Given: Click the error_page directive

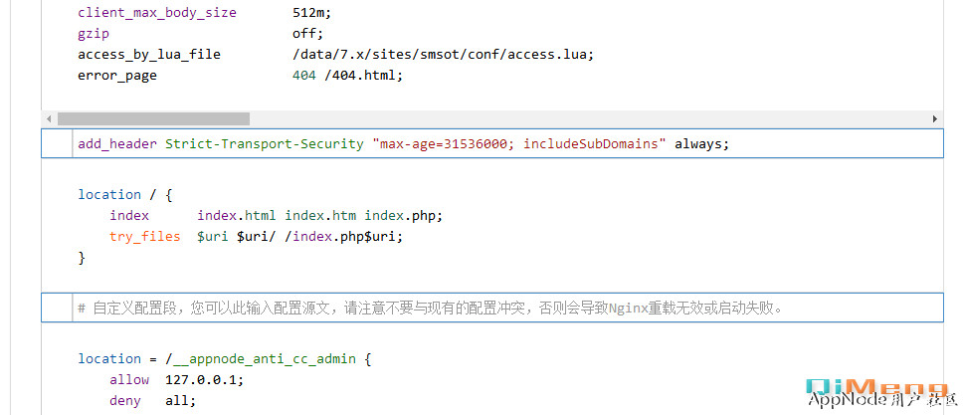Looking at the screenshot, I should [117, 76].
